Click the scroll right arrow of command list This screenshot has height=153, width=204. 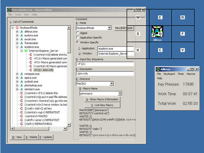click(65, 129)
